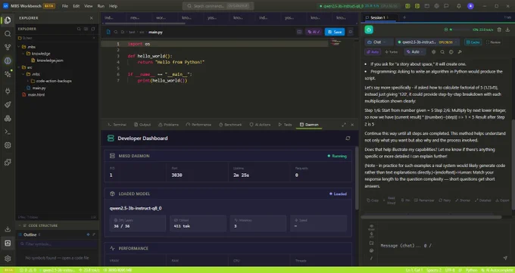The height and width of the screenshot is (273, 515).
Task: Switch to the Terminal tab
Action: [x=117, y=125]
